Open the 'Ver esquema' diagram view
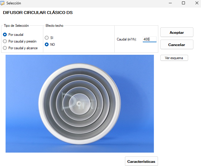This screenshot has height=166, width=201. click(x=174, y=58)
